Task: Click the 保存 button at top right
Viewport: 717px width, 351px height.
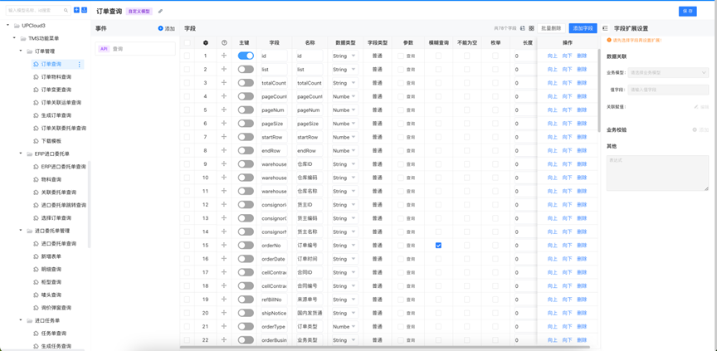Action: (687, 12)
